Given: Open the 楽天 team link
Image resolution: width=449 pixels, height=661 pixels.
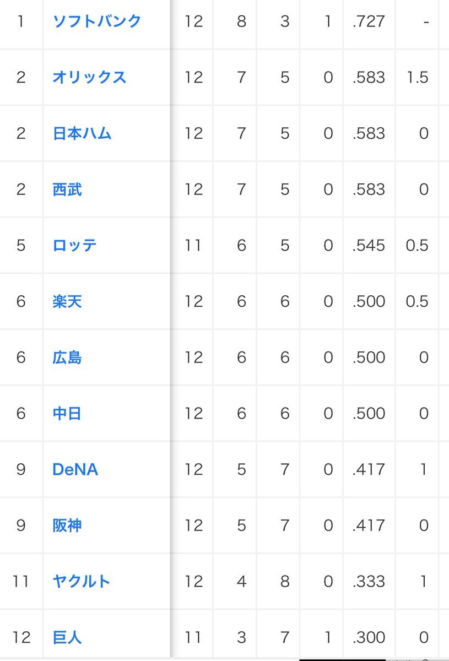Looking at the screenshot, I should [67, 301].
